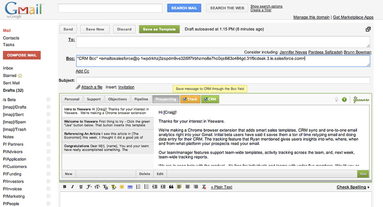The image size is (383, 207).
Task: Open the Manage this domain link
Action: coord(311,17)
